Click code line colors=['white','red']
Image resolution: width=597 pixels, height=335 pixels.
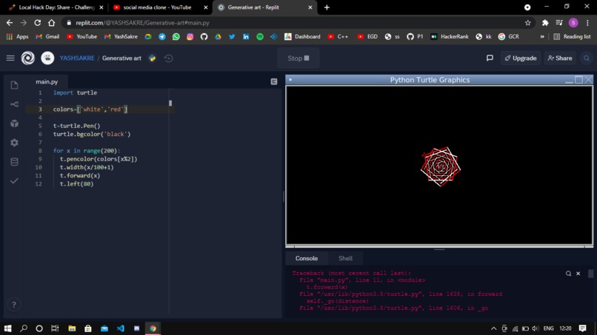click(x=90, y=109)
